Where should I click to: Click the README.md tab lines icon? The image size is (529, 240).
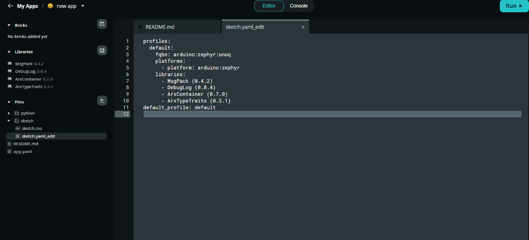click(x=140, y=27)
